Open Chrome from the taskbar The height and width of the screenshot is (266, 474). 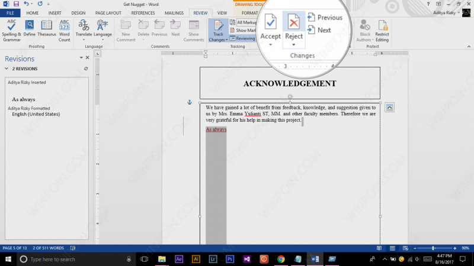(x=281, y=259)
